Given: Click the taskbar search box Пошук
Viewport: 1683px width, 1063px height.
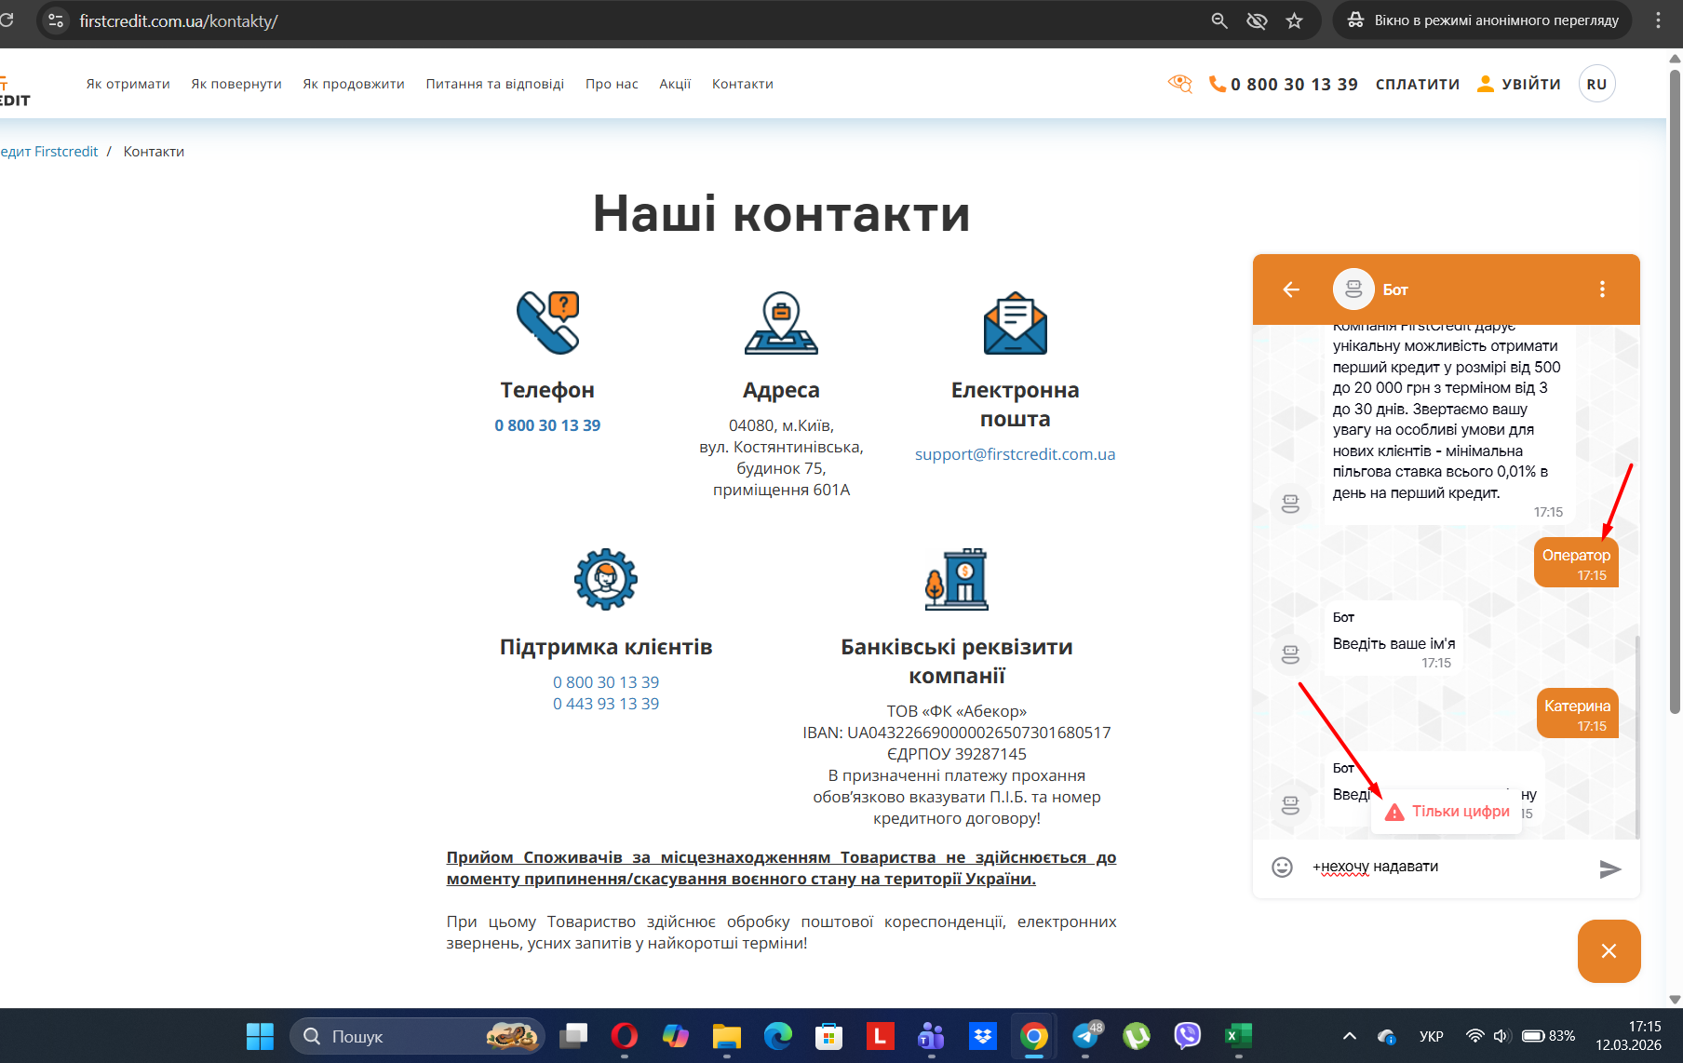Looking at the screenshot, I should [417, 1036].
